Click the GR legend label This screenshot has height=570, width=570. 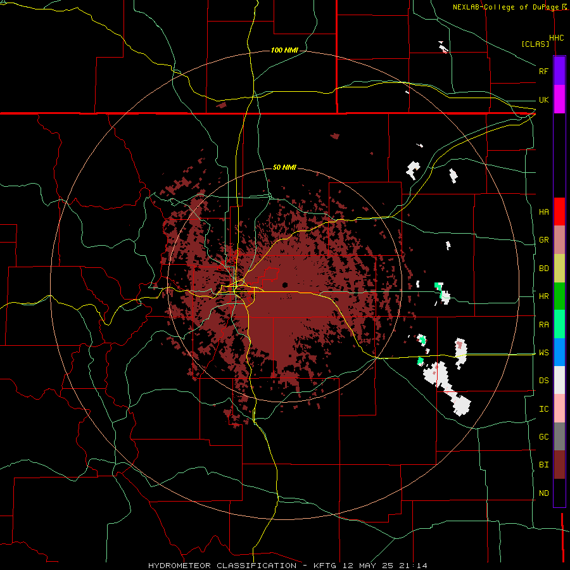pyautogui.click(x=544, y=240)
